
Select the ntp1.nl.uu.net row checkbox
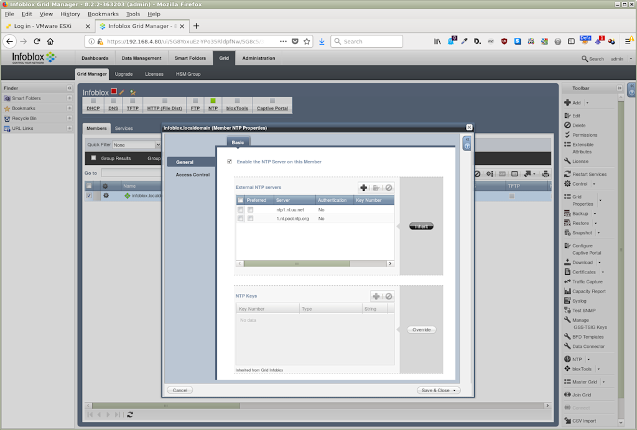pyautogui.click(x=241, y=210)
